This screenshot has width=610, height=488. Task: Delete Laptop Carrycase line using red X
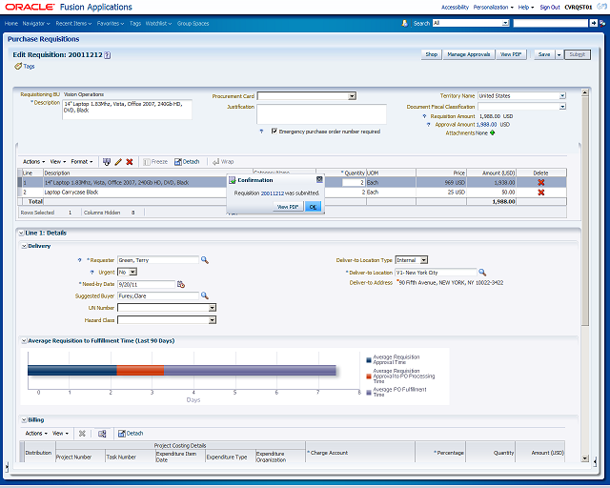coord(540,193)
